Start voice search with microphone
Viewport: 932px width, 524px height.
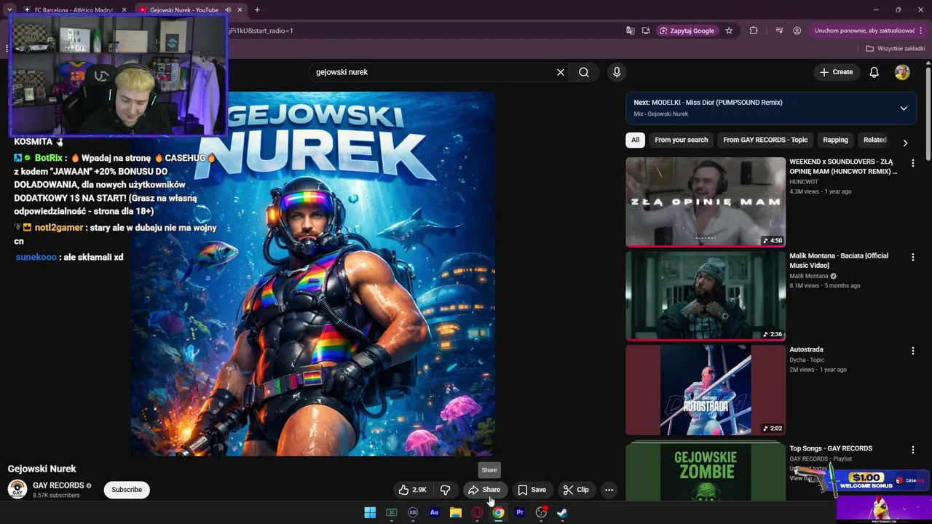click(617, 72)
